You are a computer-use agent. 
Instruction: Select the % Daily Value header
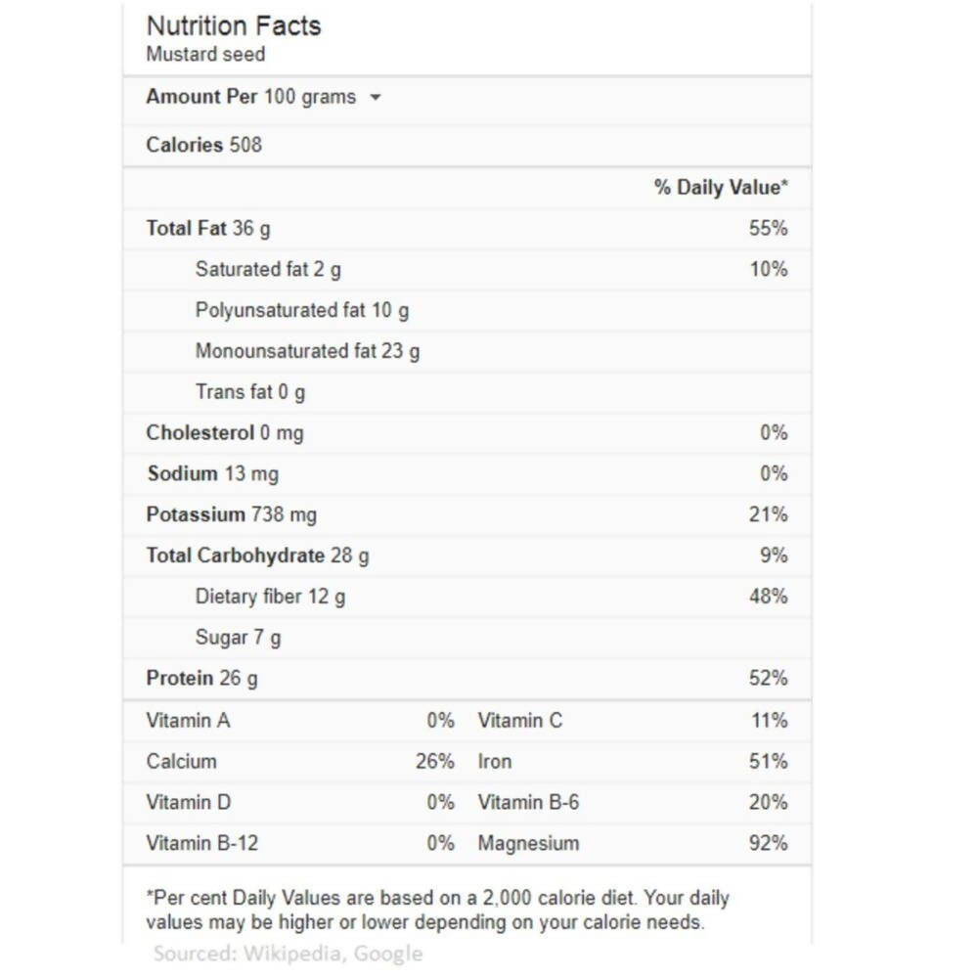point(721,187)
